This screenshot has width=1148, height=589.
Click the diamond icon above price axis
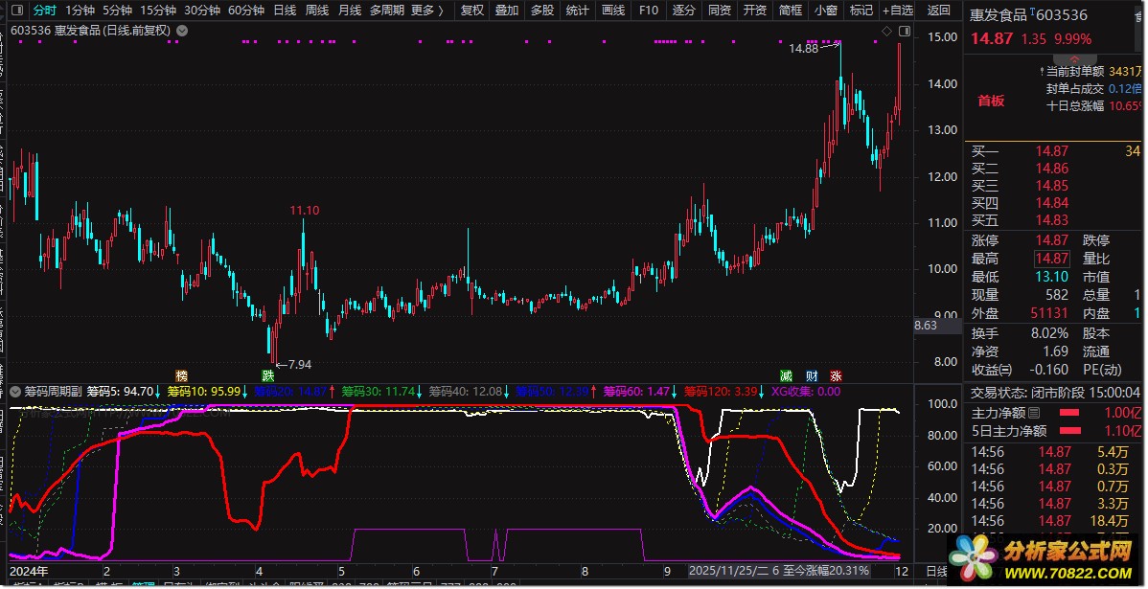coord(886,31)
